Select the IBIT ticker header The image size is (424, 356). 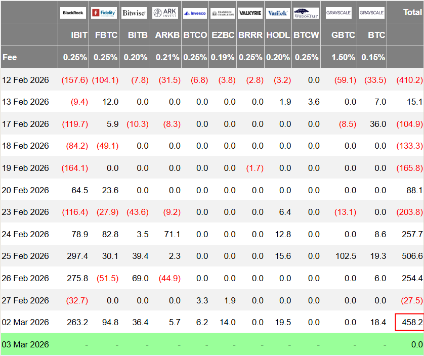pos(79,35)
